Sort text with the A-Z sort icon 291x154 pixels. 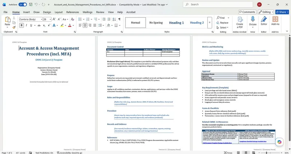114,19
